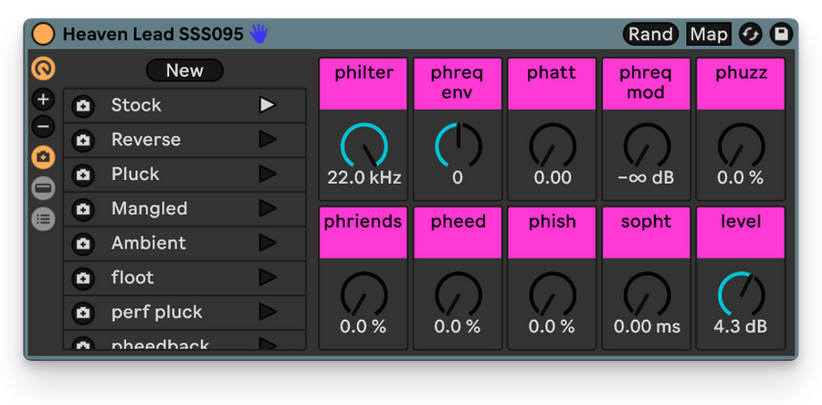Add macro controls with the plus icon
Viewport: 822px width, 405px height.
click(44, 100)
